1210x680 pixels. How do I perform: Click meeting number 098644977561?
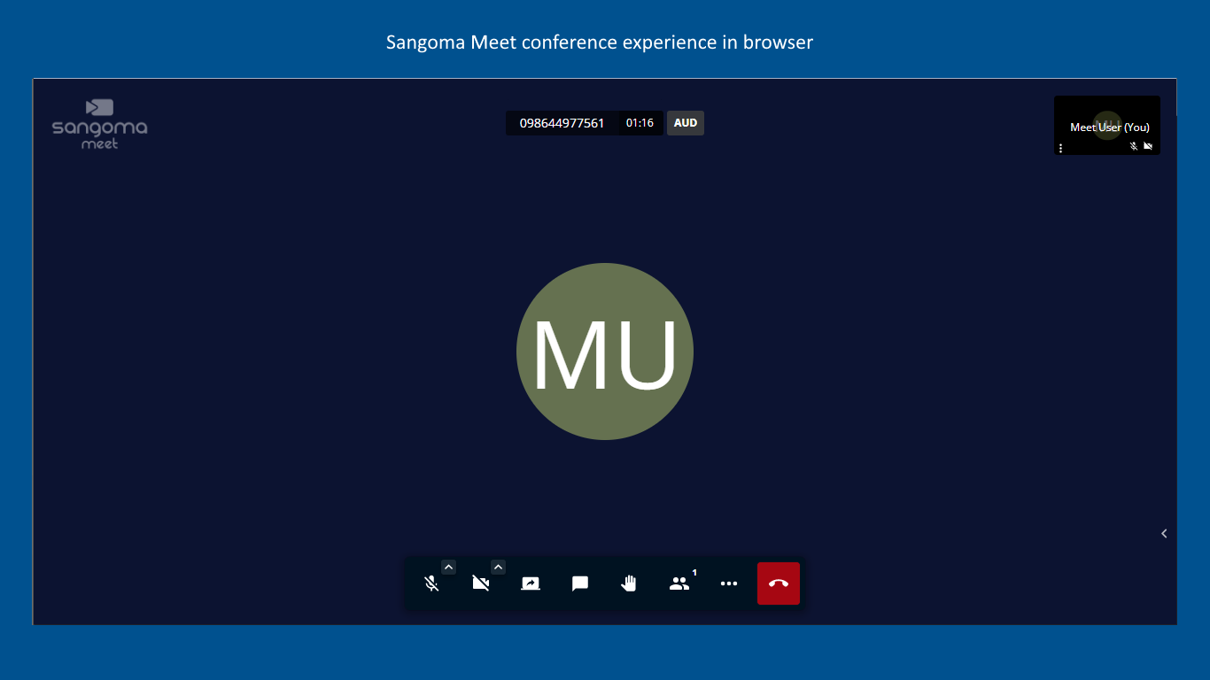(562, 123)
